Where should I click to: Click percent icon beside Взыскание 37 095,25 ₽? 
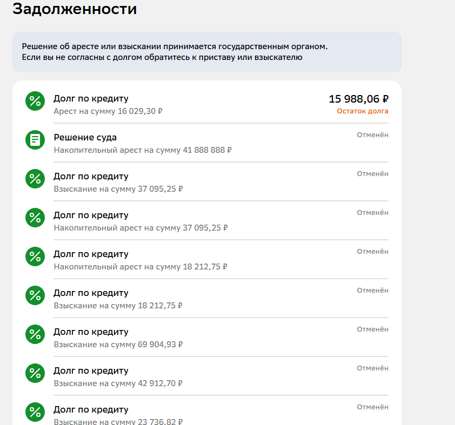coord(35,179)
